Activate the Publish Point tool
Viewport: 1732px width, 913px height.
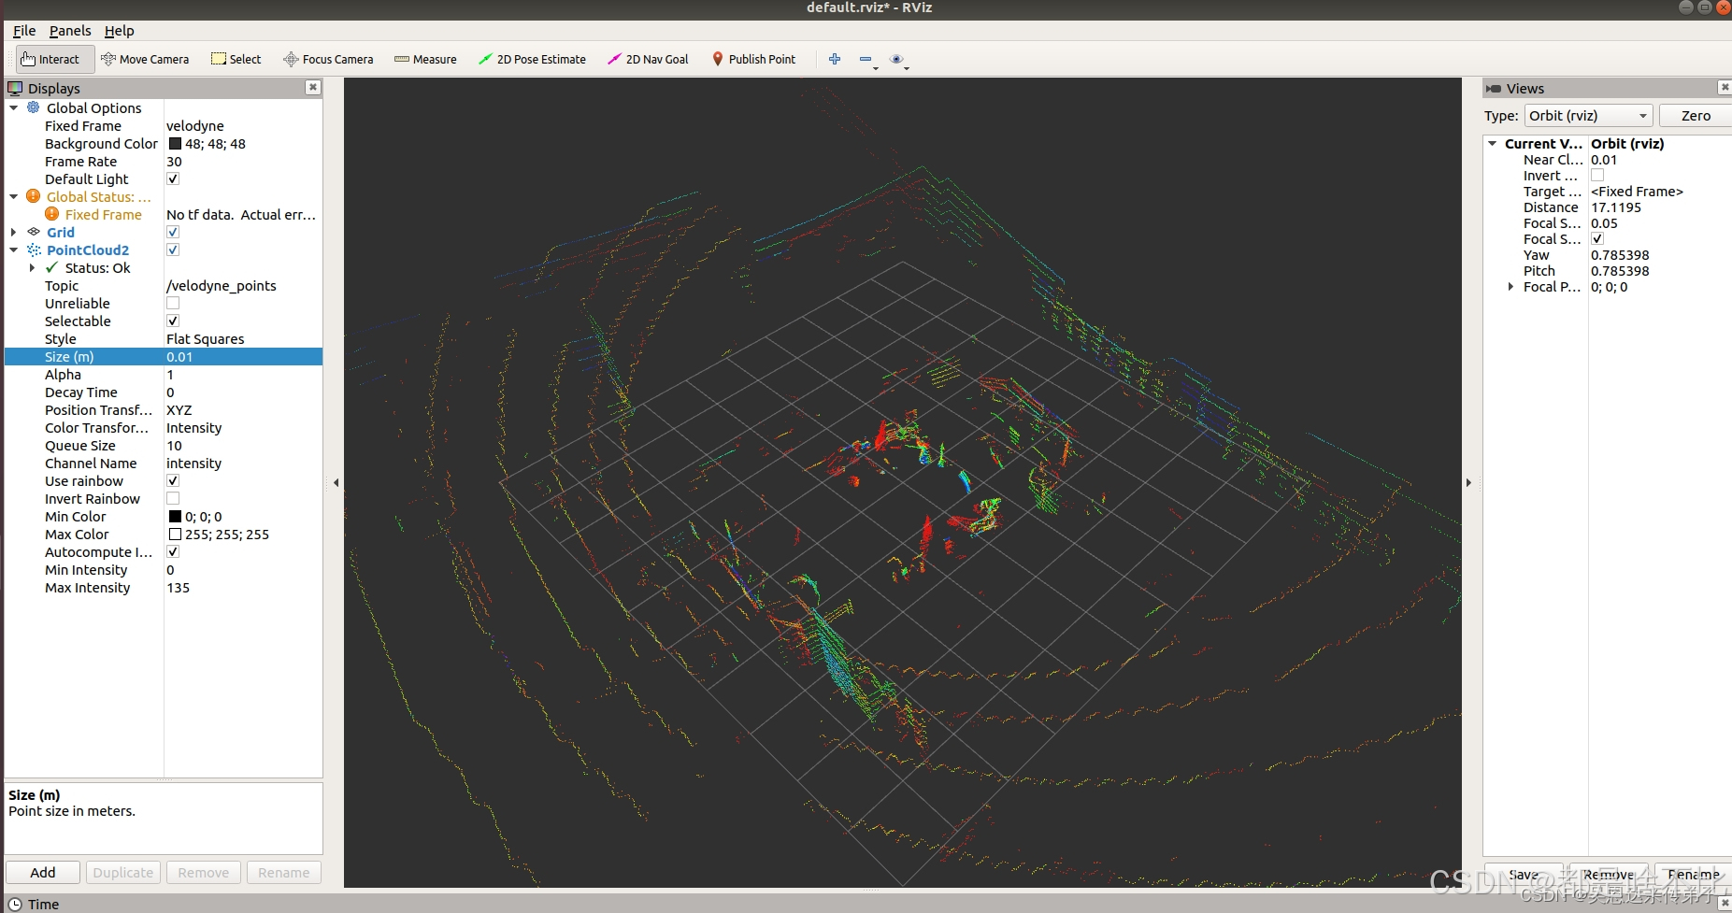pos(753,59)
